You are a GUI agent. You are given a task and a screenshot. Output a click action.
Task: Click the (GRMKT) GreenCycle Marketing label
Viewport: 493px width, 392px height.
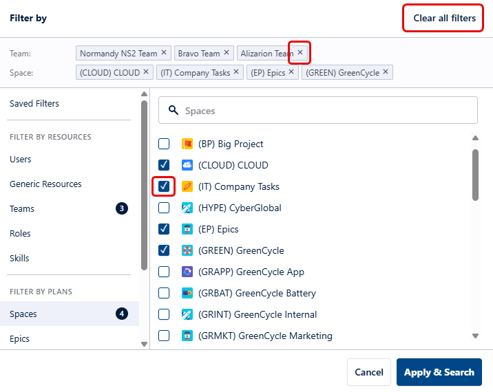point(265,336)
